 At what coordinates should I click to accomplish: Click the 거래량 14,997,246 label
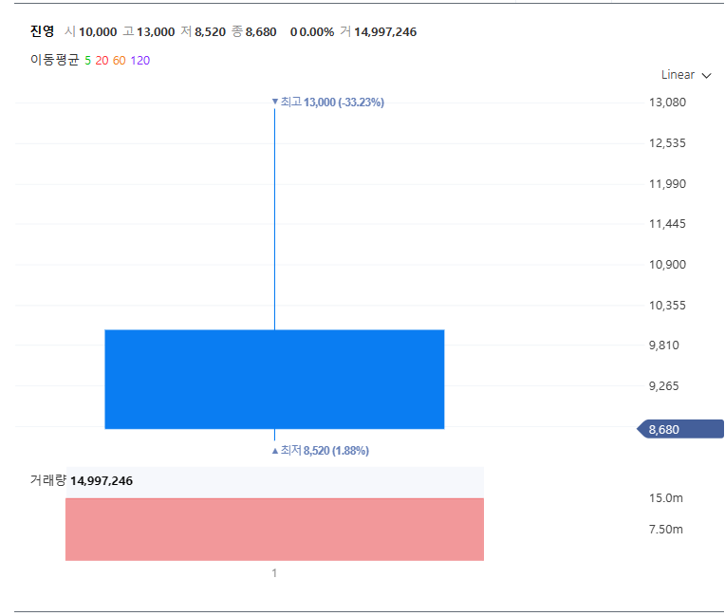pos(82,480)
